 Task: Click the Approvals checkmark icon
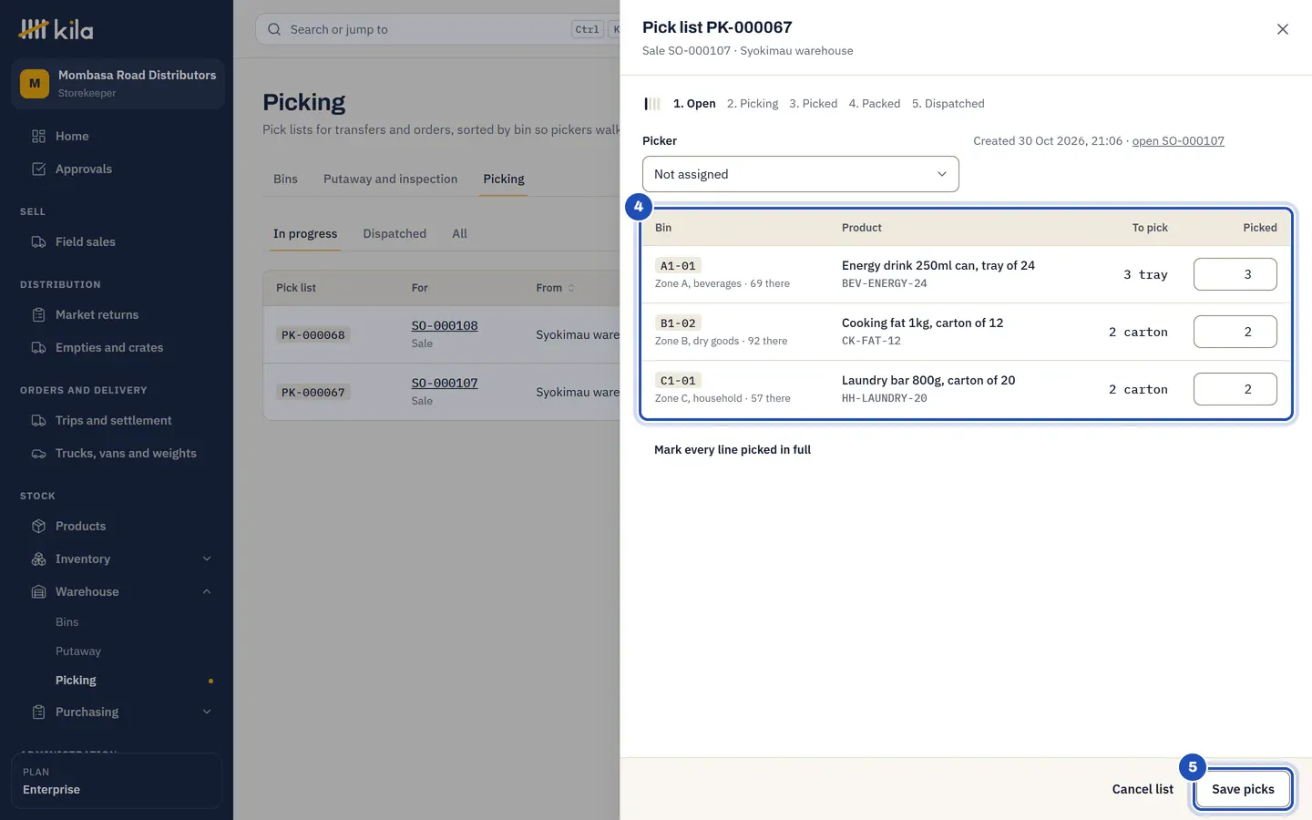38,169
